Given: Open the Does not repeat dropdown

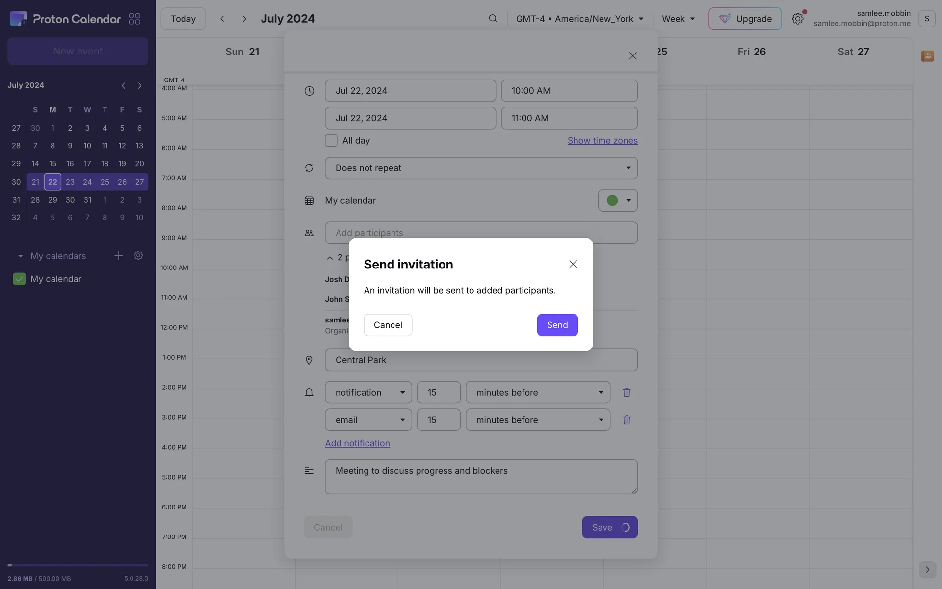Looking at the screenshot, I should click(x=481, y=168).
